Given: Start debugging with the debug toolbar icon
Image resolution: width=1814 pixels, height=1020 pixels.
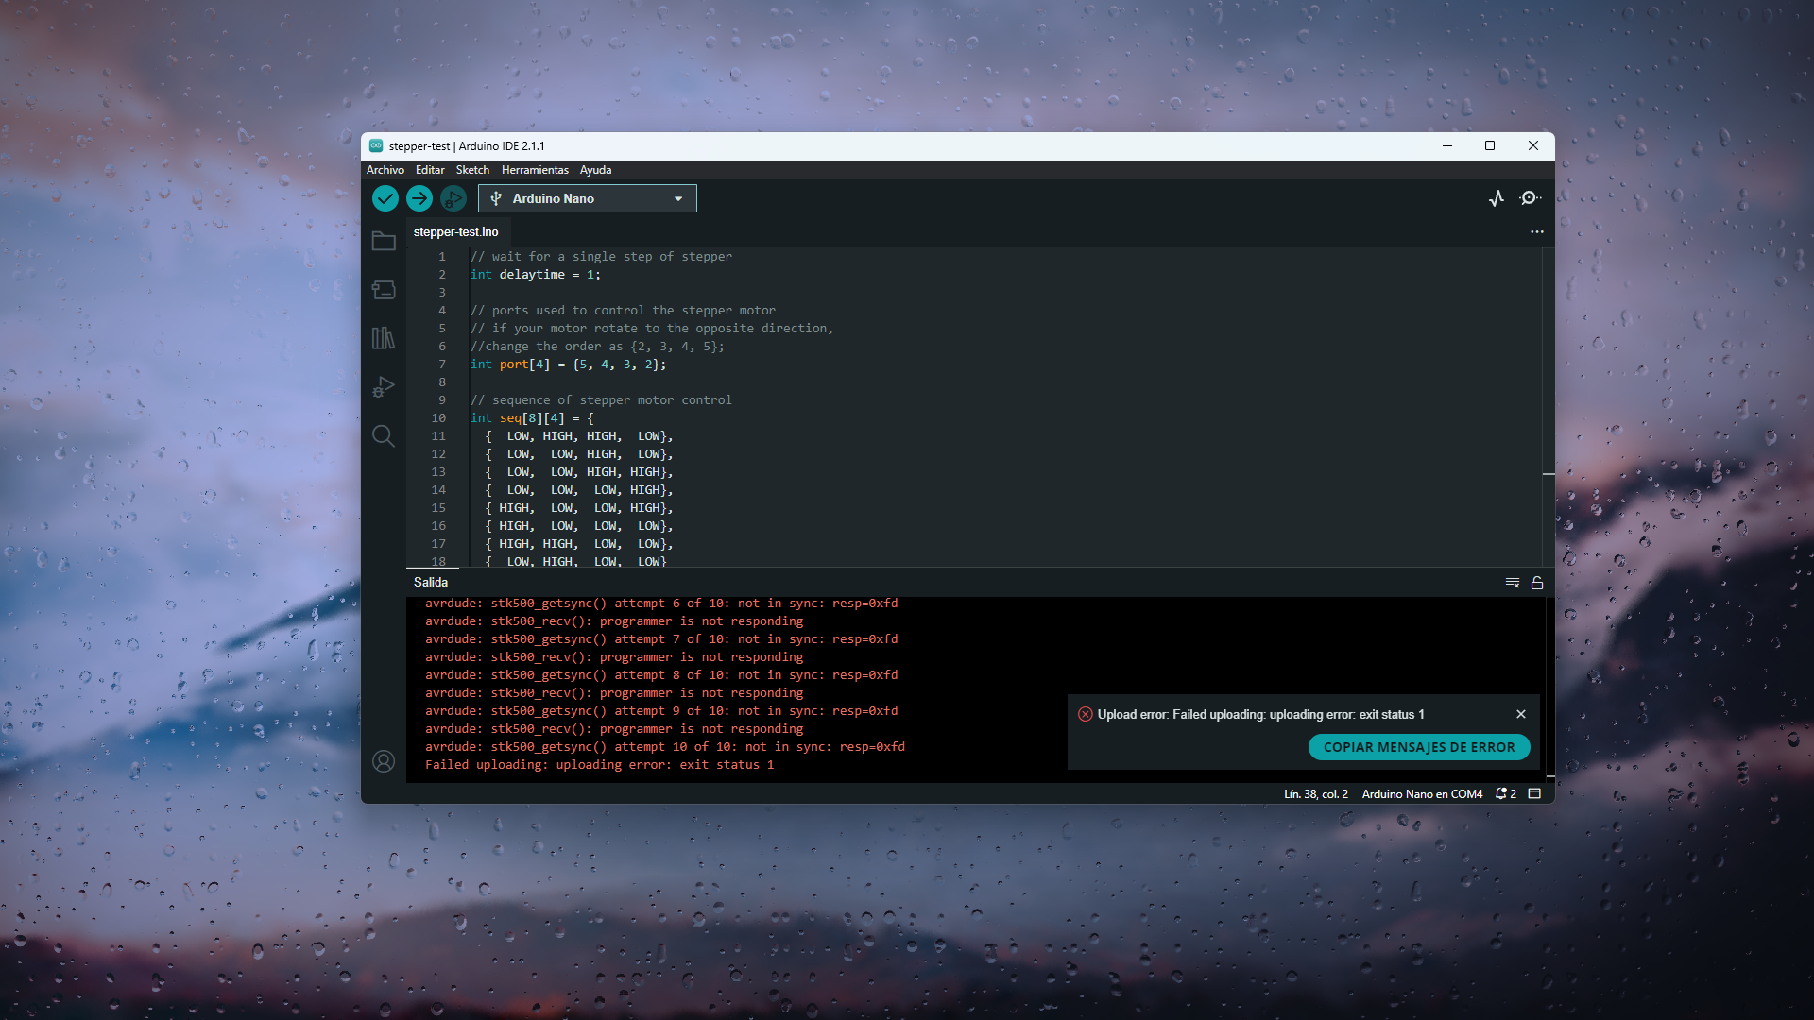Looking at the screenshot, I should pos(453,198).
